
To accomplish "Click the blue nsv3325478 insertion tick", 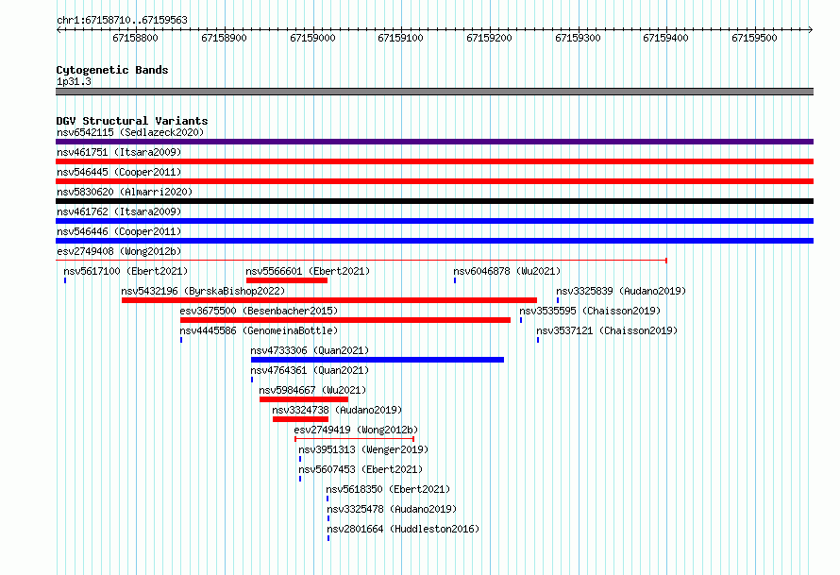I will [x=328, y=518].
